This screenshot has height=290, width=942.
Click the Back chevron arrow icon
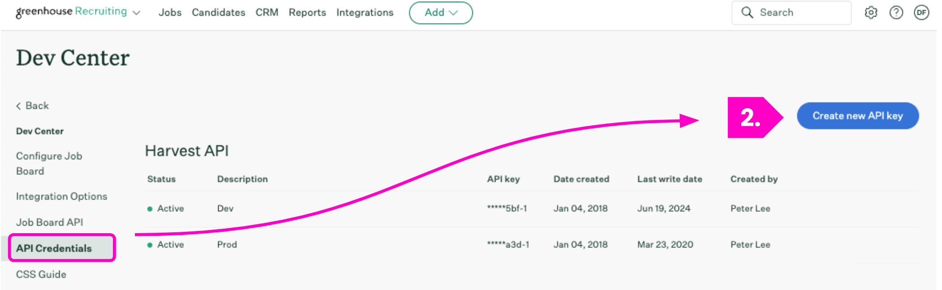[18, 106]
